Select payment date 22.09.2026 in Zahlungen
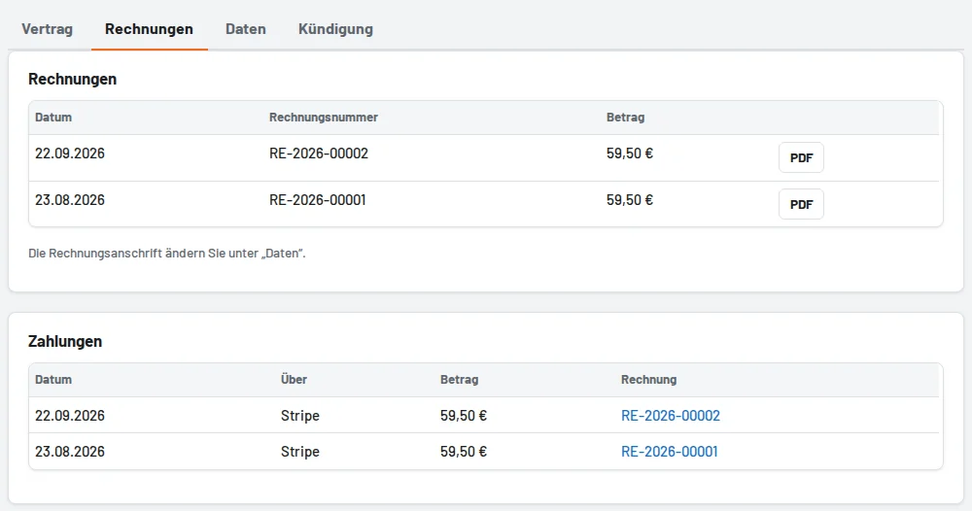The height and width of the screenshot is (511, 972). [70, 416]
